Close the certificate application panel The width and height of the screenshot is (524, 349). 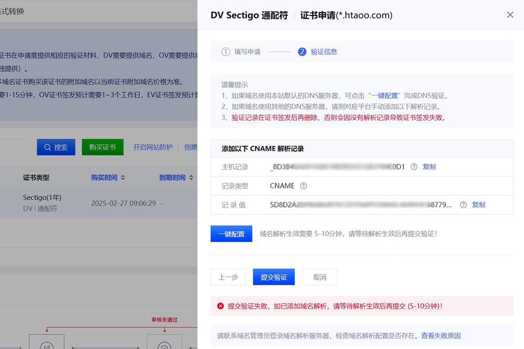pos(510,15)
